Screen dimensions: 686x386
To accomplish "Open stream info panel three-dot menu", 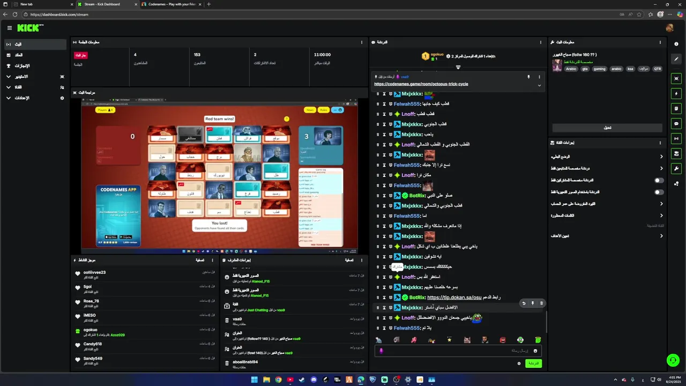I will [x=660, y=42].
